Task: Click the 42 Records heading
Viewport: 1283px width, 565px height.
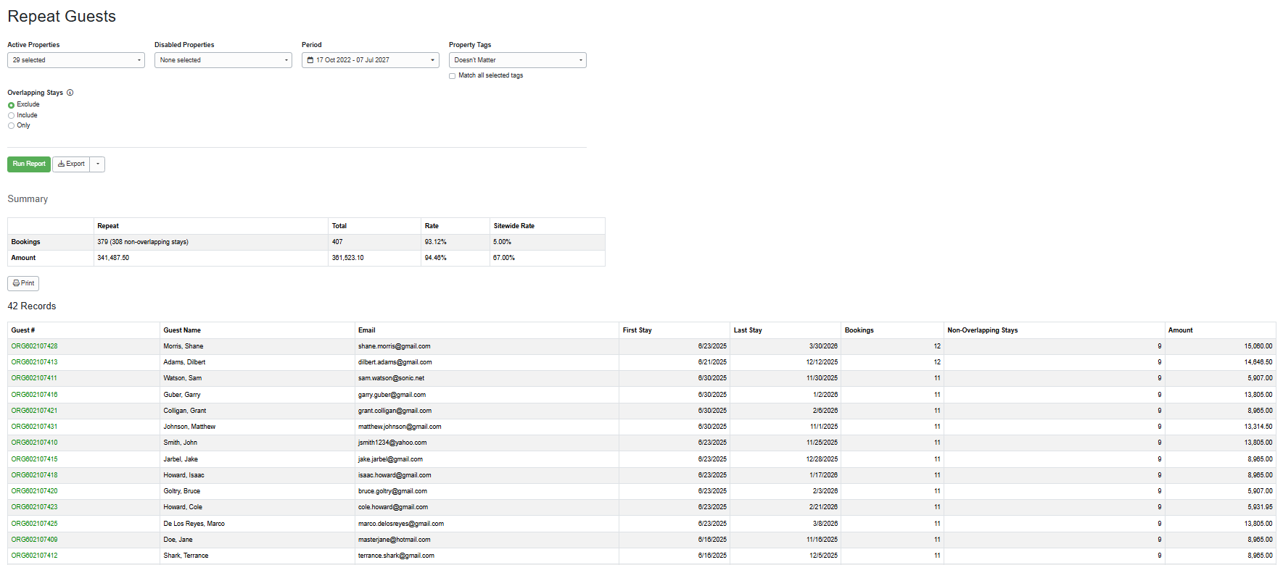Action: [x=32, y=306]
